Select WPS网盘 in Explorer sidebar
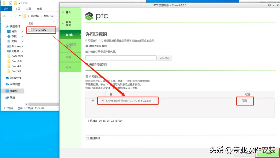 13,84
